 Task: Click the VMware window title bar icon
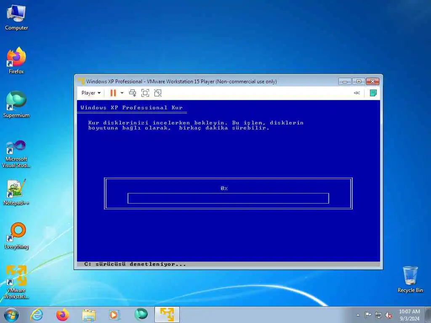coord(81,81)
